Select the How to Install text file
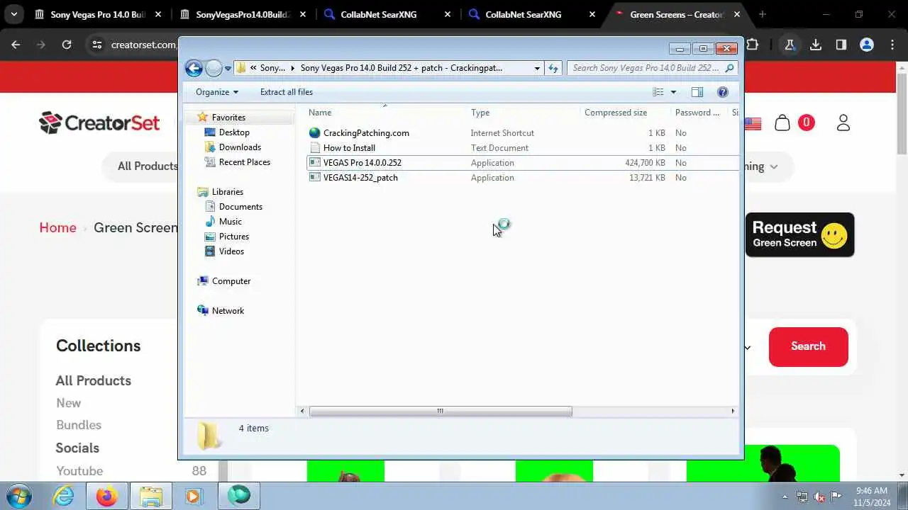 pyautogui.click(x=349, y=148)
